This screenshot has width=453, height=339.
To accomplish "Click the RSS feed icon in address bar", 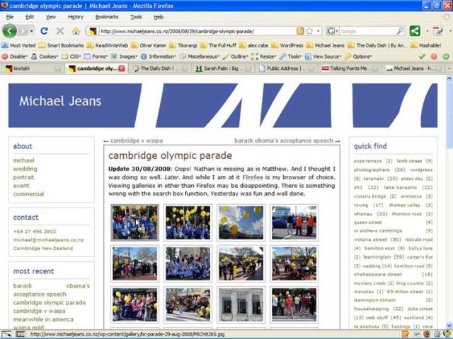I will pyautogui.click(x=301, y=31).
